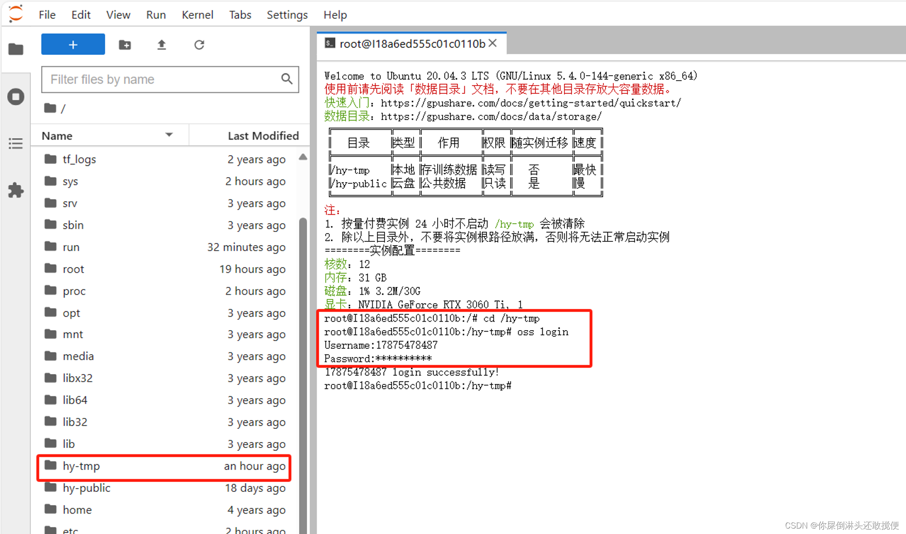Select the hy-tmp folder
Screen dimensions: 906x534
(x=82, y=466)
